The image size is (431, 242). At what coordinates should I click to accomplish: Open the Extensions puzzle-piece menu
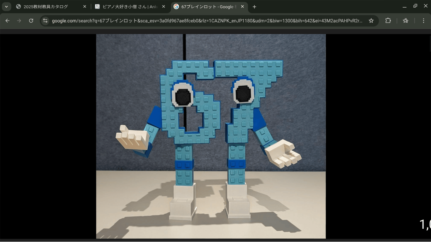(x=388, y=21)
